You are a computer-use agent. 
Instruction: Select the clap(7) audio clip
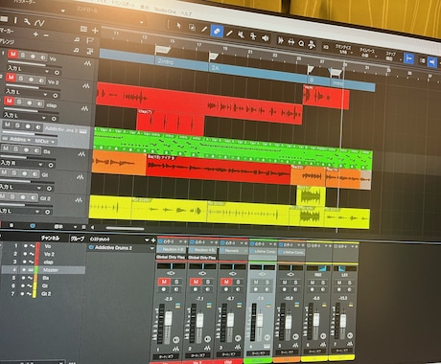coord(171,123)
